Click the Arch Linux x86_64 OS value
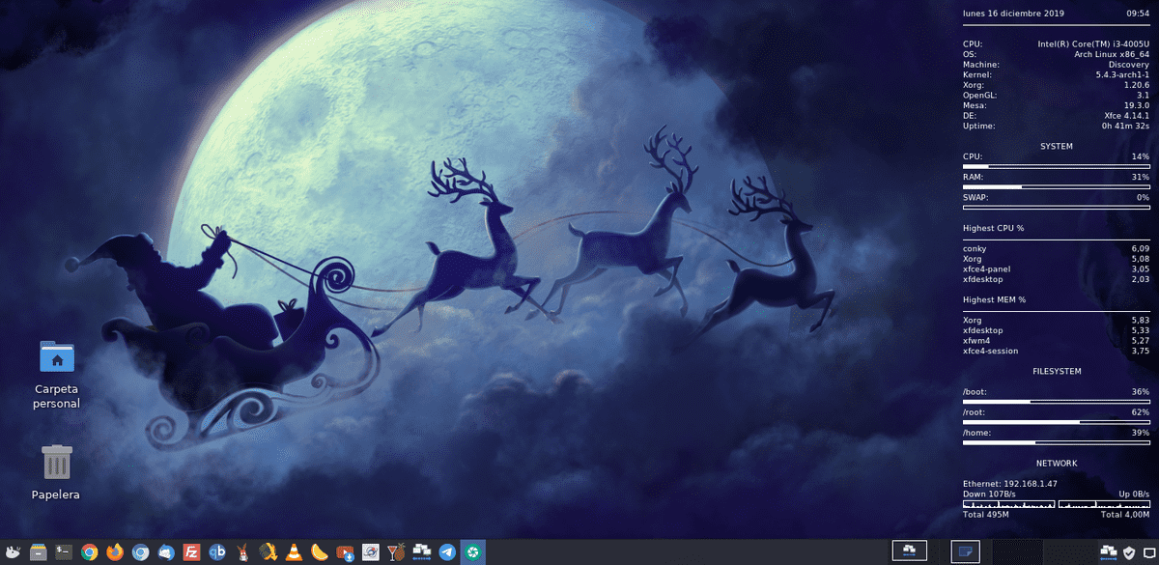This screenshot has height=565, width=1159. [1112, 54]
